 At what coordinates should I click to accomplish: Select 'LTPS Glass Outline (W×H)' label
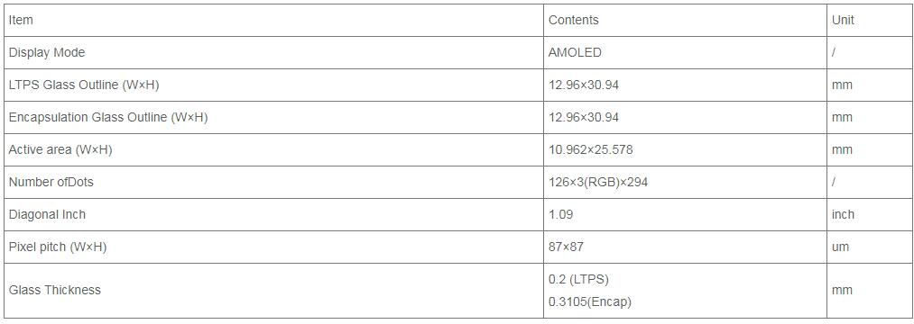pyautogui.click(x=83, y=85)
